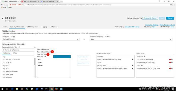Click the gear icon beside Umbrella DNS Policy
This screenshot has width=176, height=91.
108,36
